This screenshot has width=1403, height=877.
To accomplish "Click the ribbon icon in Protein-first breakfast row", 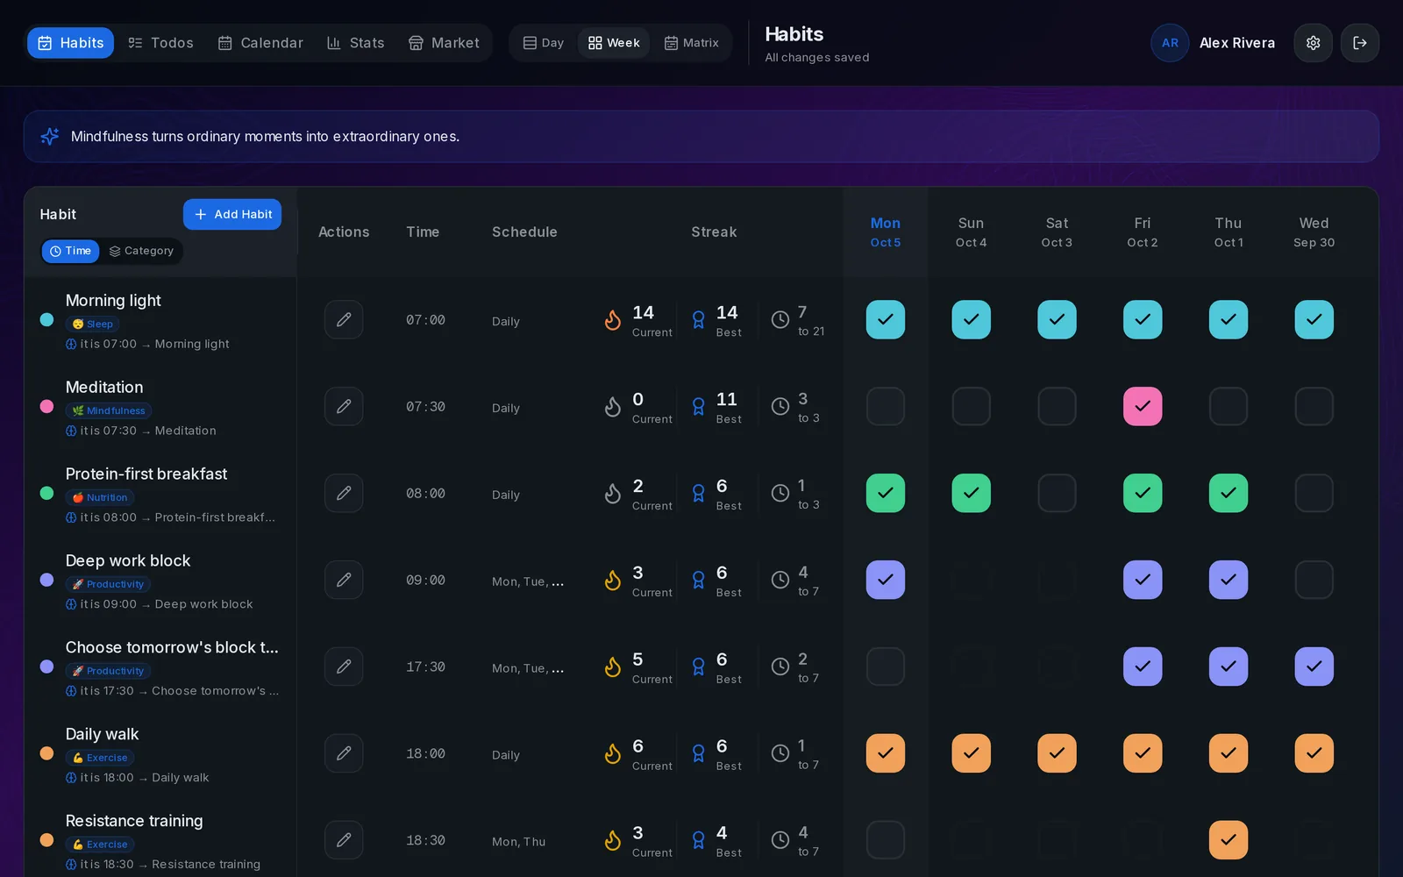I will tap(699, 494).
